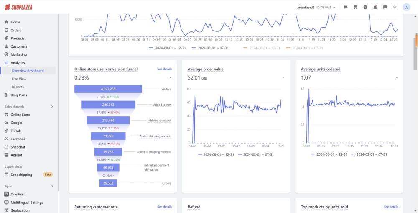Screen dimensions: 418x213
Task: Click the Visitors funnel bar 4,073,260
Action: click(108, 89)
